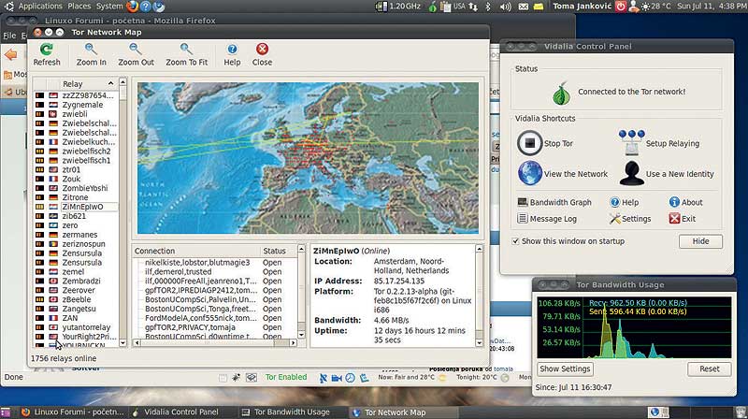
Task: Refresh the Tor Network Map
Action: tap(46, 54)
